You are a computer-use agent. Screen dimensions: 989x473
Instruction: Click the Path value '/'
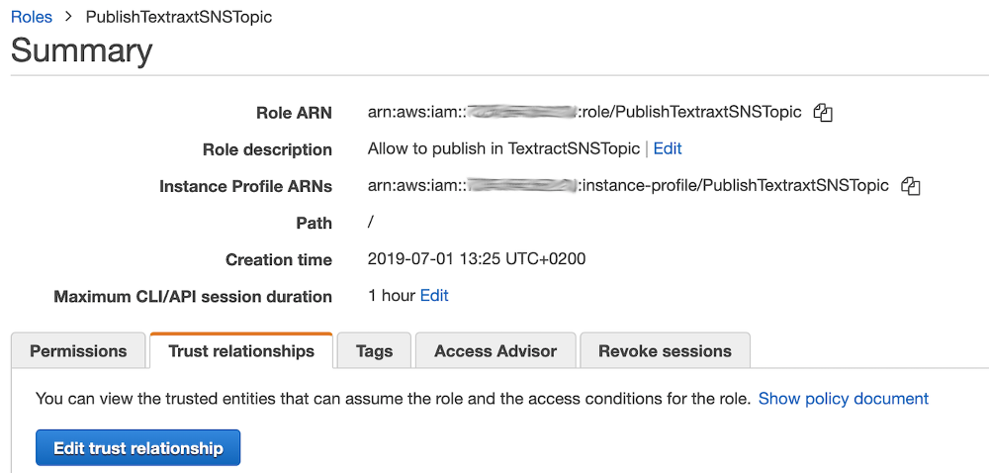[x=371, y=222]
